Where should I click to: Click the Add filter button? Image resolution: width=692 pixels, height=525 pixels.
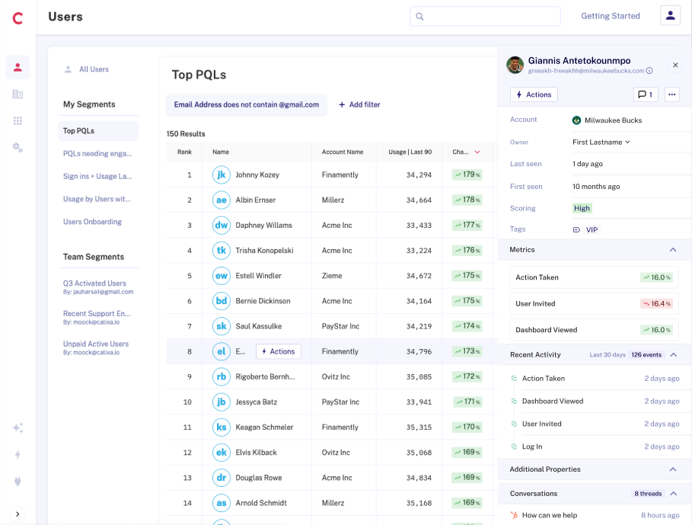pyautogui.click(x=359, y=104)
